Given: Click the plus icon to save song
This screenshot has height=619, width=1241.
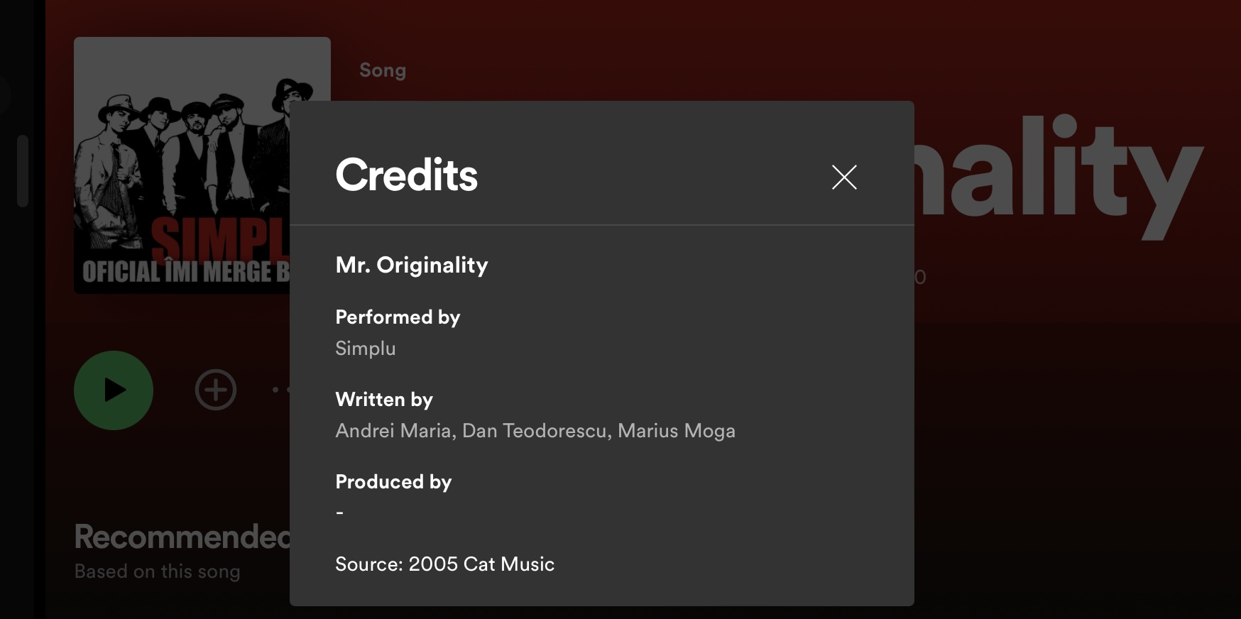Looking at the screenshot, I should point(216,390).
